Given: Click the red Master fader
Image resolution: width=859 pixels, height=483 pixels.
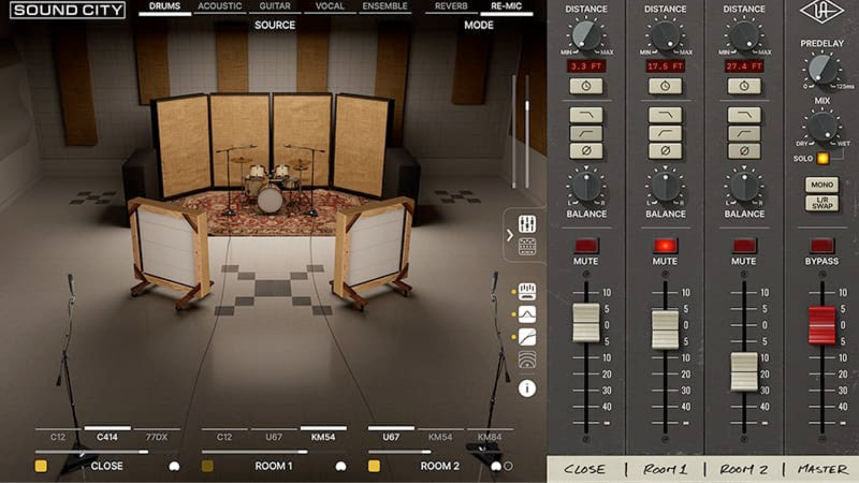Looking at the screenshot, I should [x=821, y=326].
